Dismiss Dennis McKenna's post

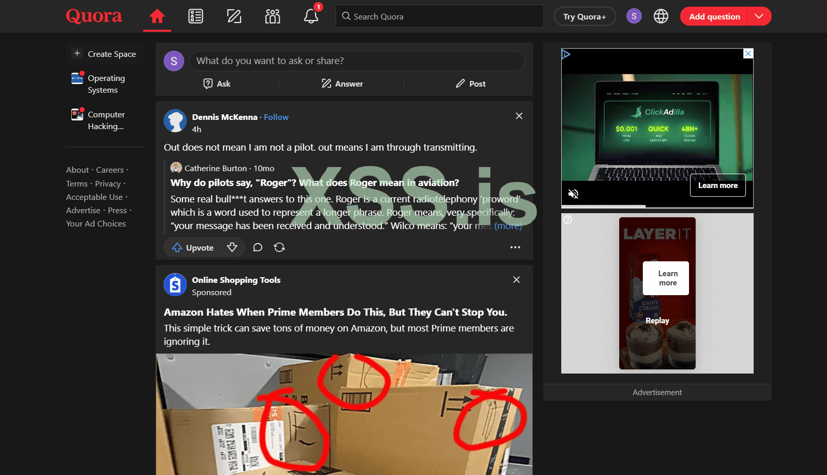coord(519,116)
